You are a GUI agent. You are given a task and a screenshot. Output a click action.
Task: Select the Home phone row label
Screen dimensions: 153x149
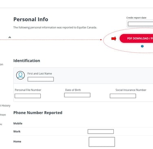17,142
